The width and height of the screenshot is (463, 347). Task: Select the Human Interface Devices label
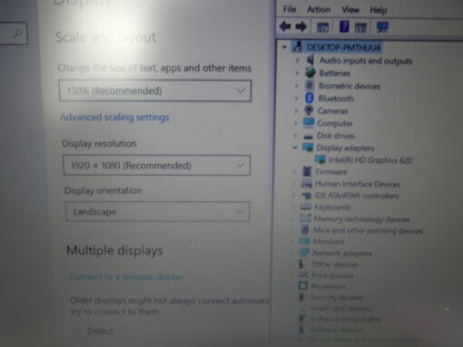(358, 184)
